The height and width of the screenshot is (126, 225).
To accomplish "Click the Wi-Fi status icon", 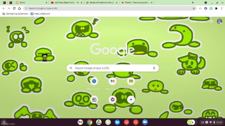I will point(211,122).
